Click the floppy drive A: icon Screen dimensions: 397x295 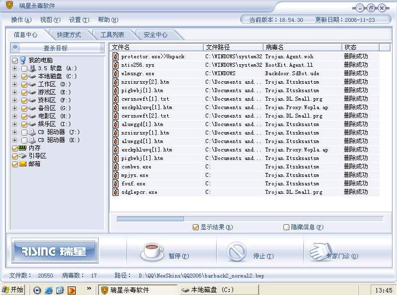tap(32, 68)
